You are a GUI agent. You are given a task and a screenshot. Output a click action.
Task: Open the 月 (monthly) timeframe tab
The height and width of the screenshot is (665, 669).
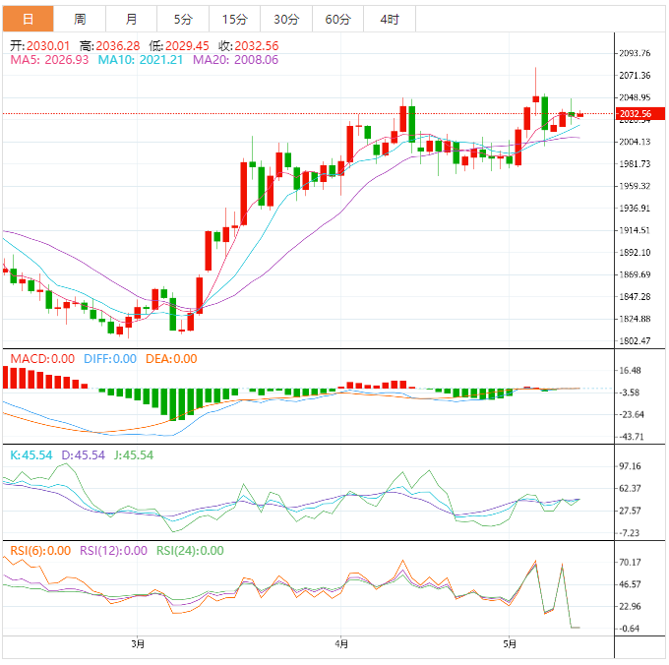(132, 20)
